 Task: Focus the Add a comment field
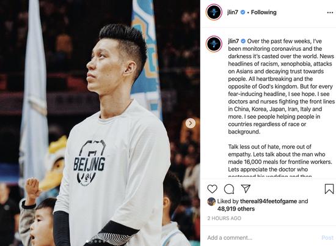[x=263, y=237]
